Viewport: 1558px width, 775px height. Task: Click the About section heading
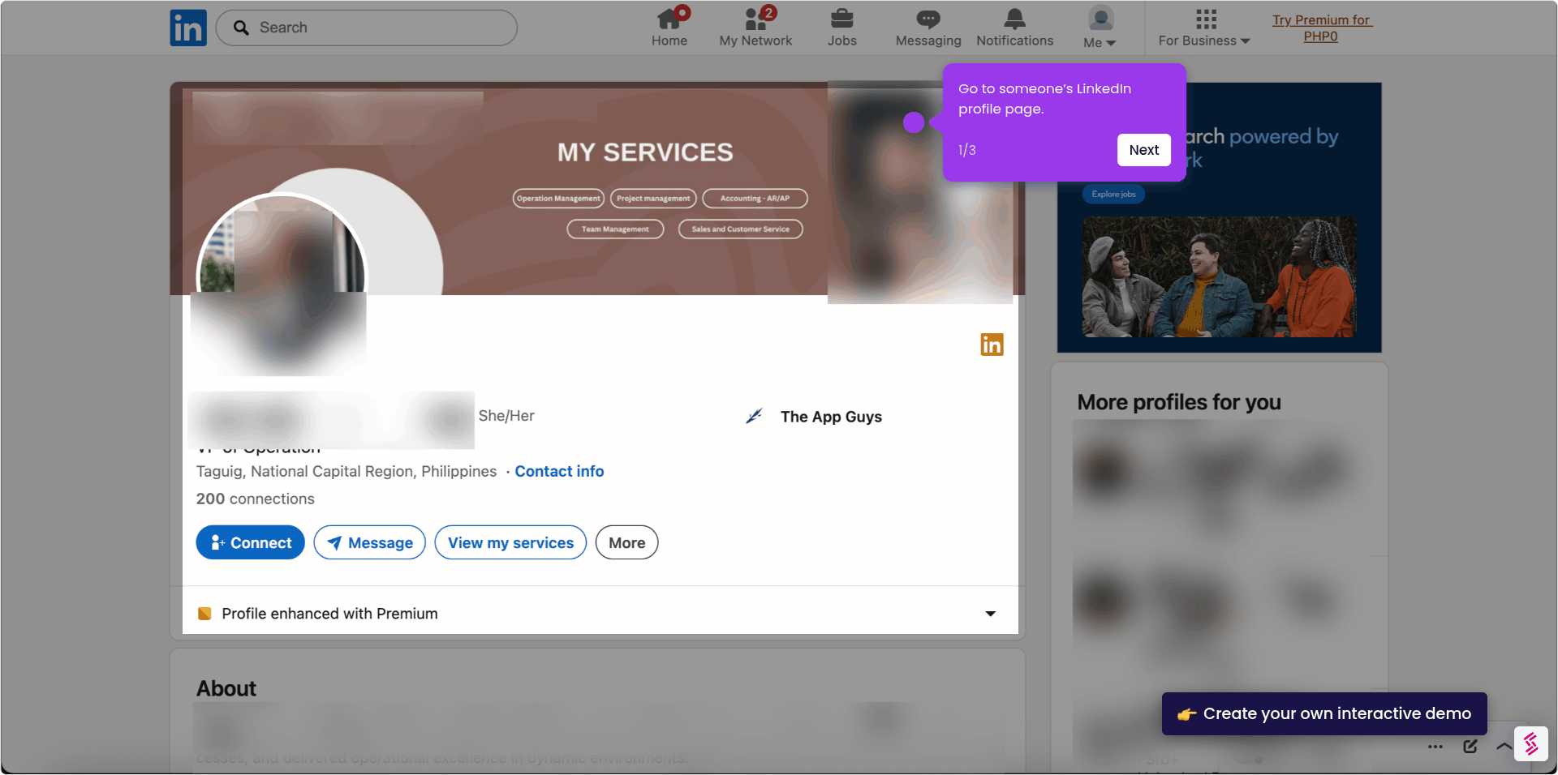click(226, 688)
